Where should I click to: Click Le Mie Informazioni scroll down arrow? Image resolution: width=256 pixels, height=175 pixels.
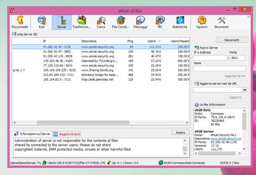click(x=244, y=149)
